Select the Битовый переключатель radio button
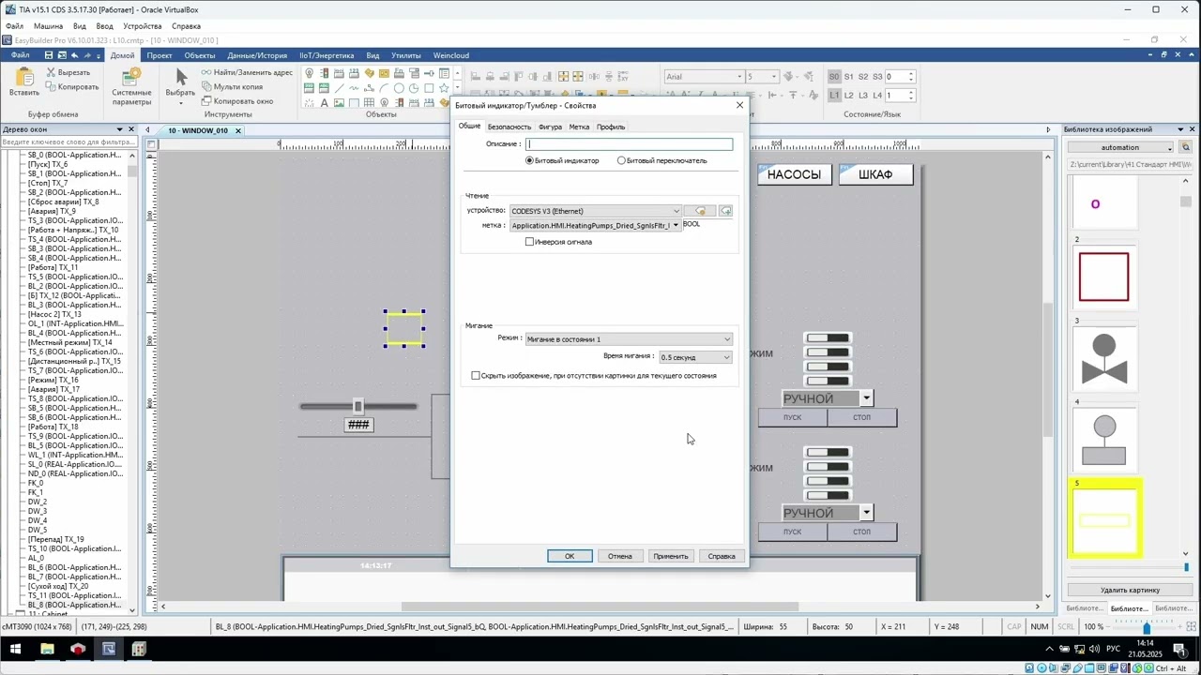 coord(621,160)
